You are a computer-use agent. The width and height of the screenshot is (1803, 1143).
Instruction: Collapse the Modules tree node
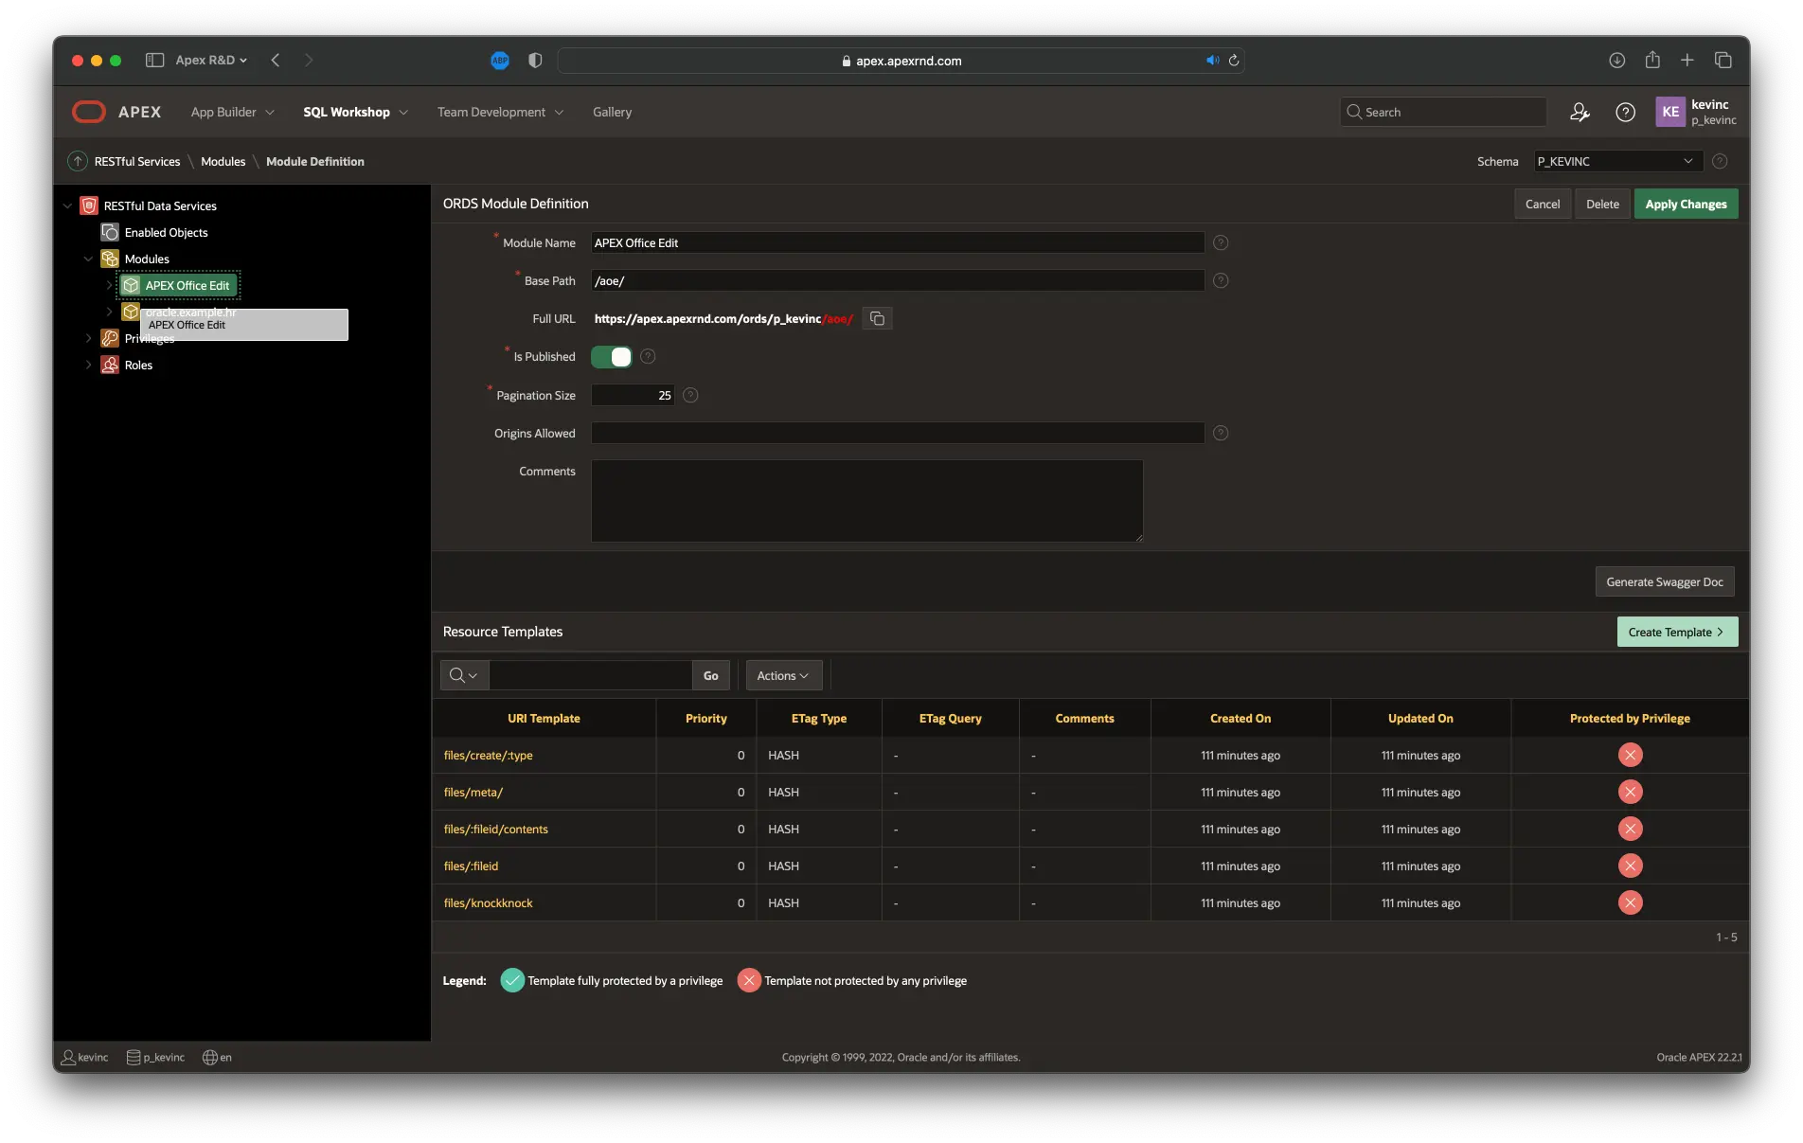[x=88, y=259]
